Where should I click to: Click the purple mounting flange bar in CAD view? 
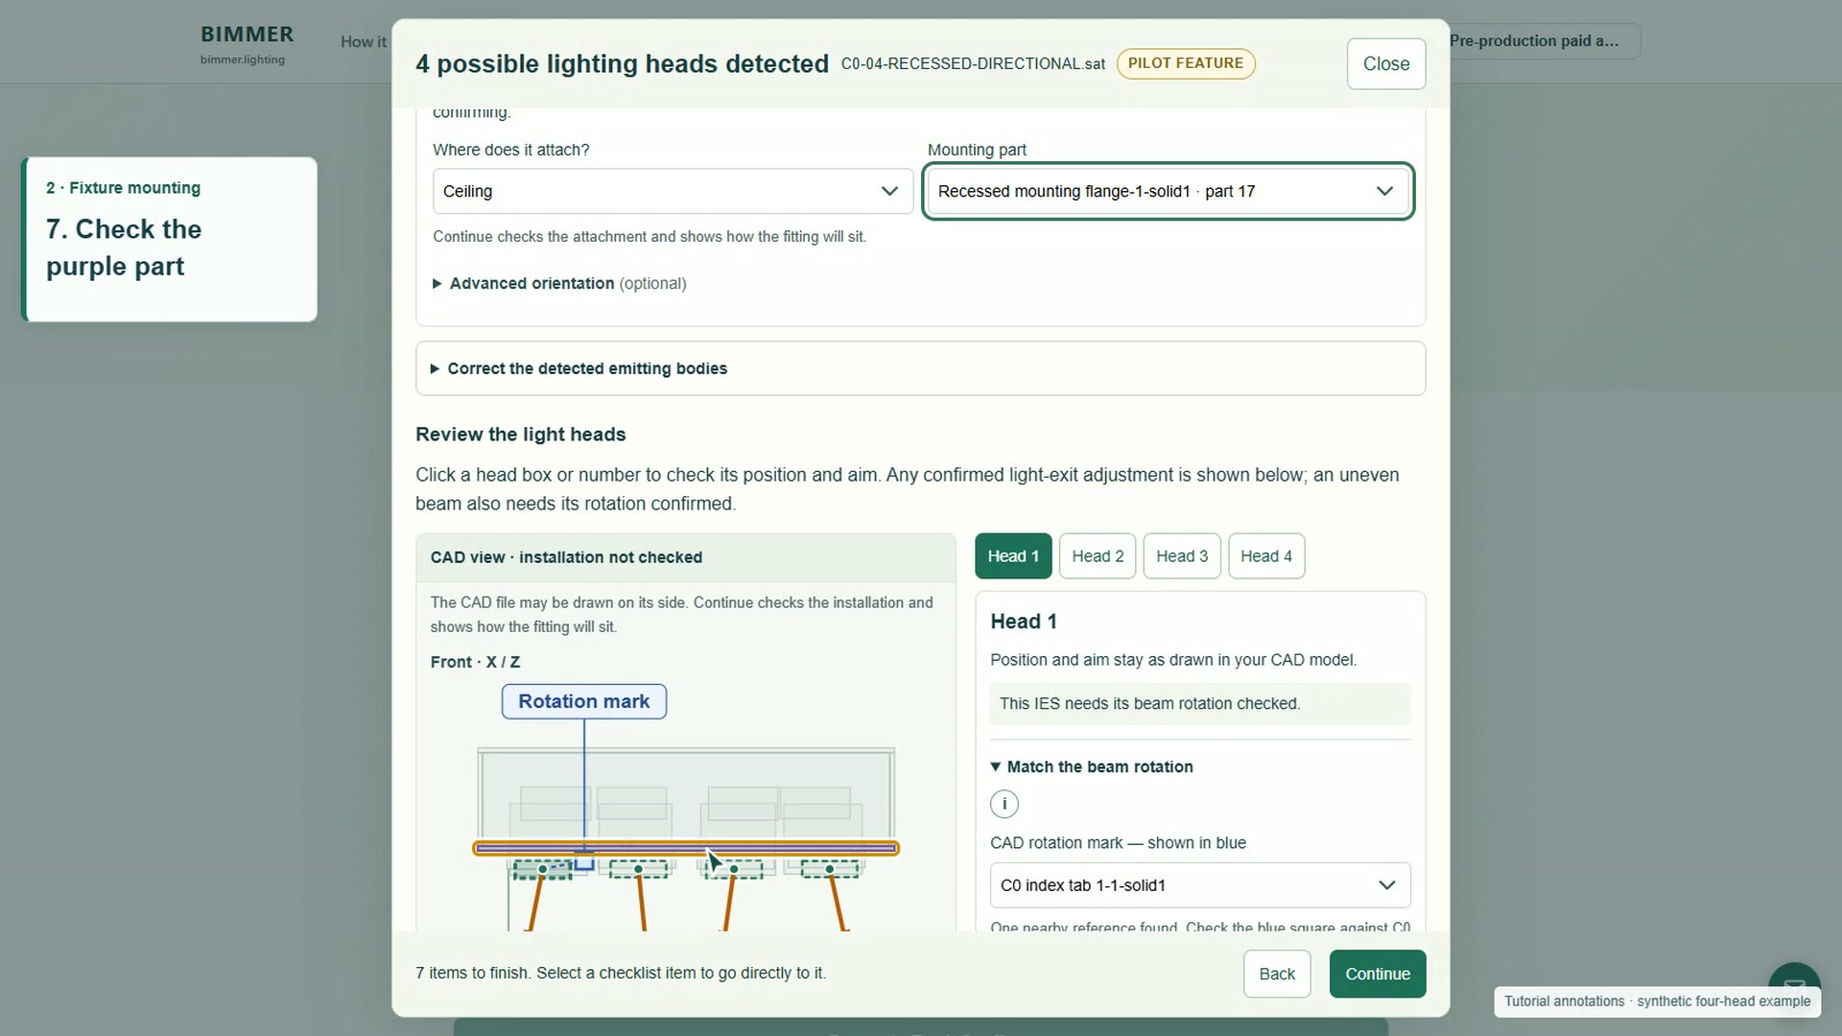686,848
